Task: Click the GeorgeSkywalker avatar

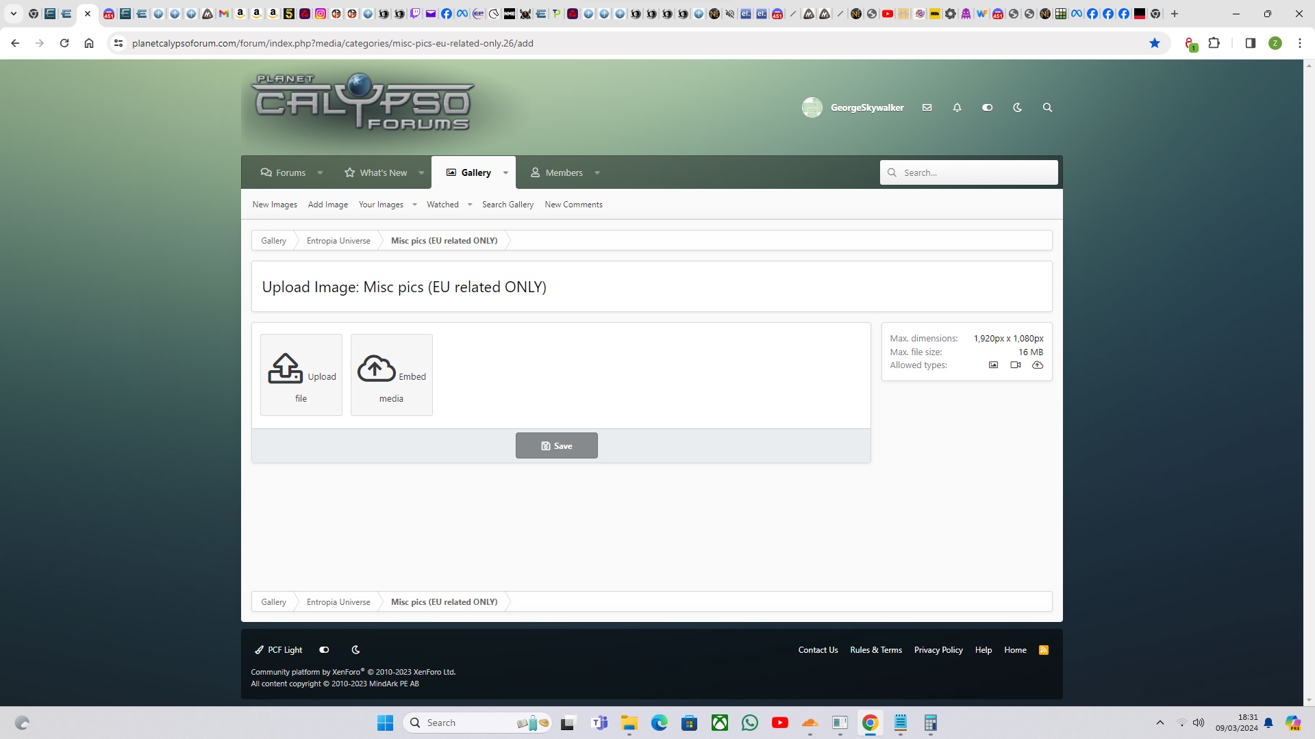Action: (812, 107)
